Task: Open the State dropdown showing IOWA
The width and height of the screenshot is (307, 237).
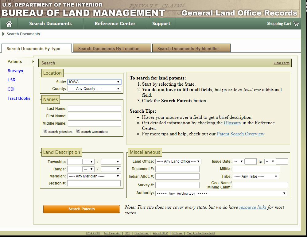Action: tap(94, 82)
